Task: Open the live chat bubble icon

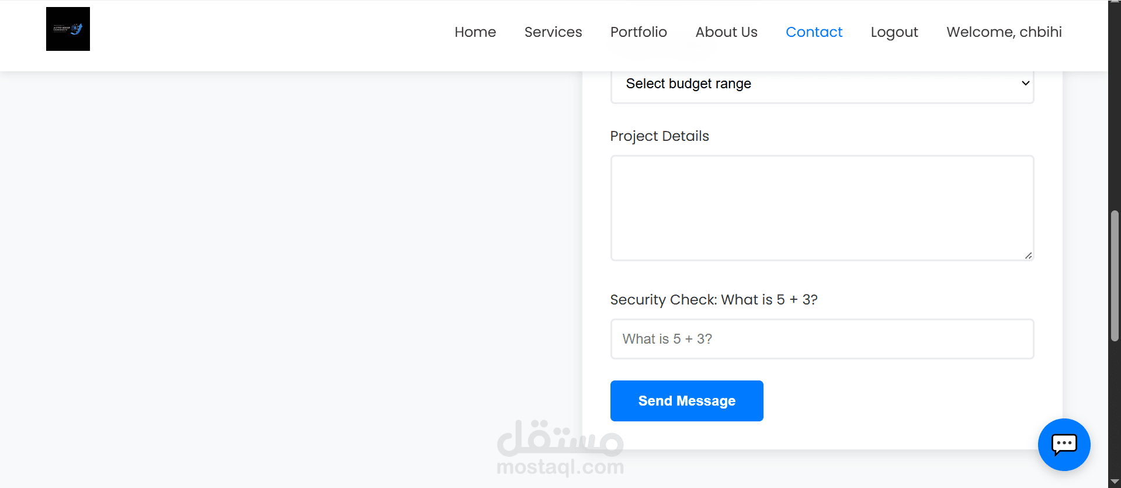Action: (1064, 444)
